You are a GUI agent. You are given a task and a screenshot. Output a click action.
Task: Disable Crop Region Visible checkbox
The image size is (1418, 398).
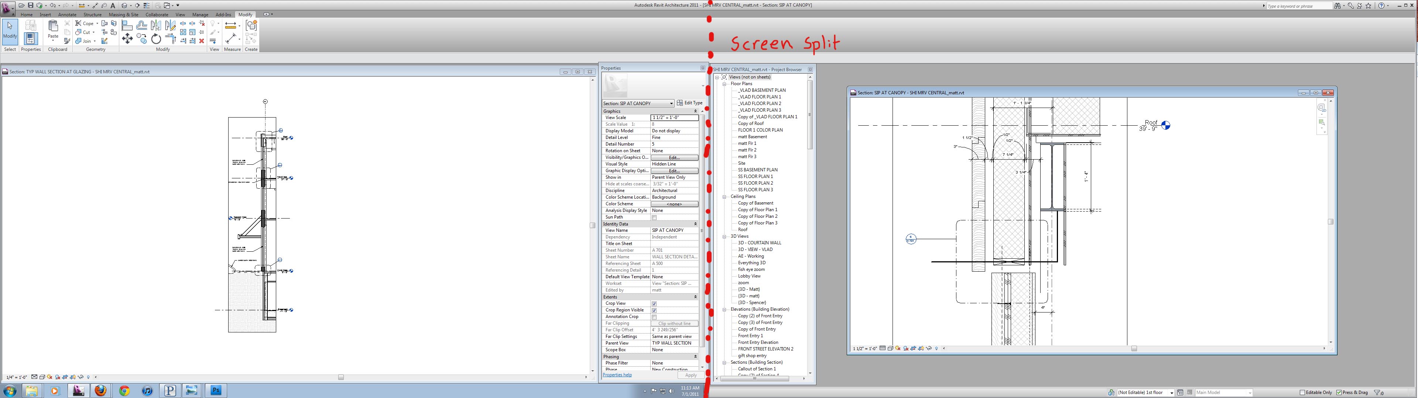pos(654,310)
